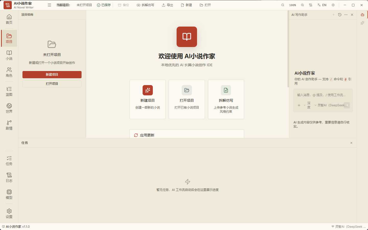Open the 蓝图 blueprint section
This screenshot has height=230, width=368.
(x=9, y=91)
